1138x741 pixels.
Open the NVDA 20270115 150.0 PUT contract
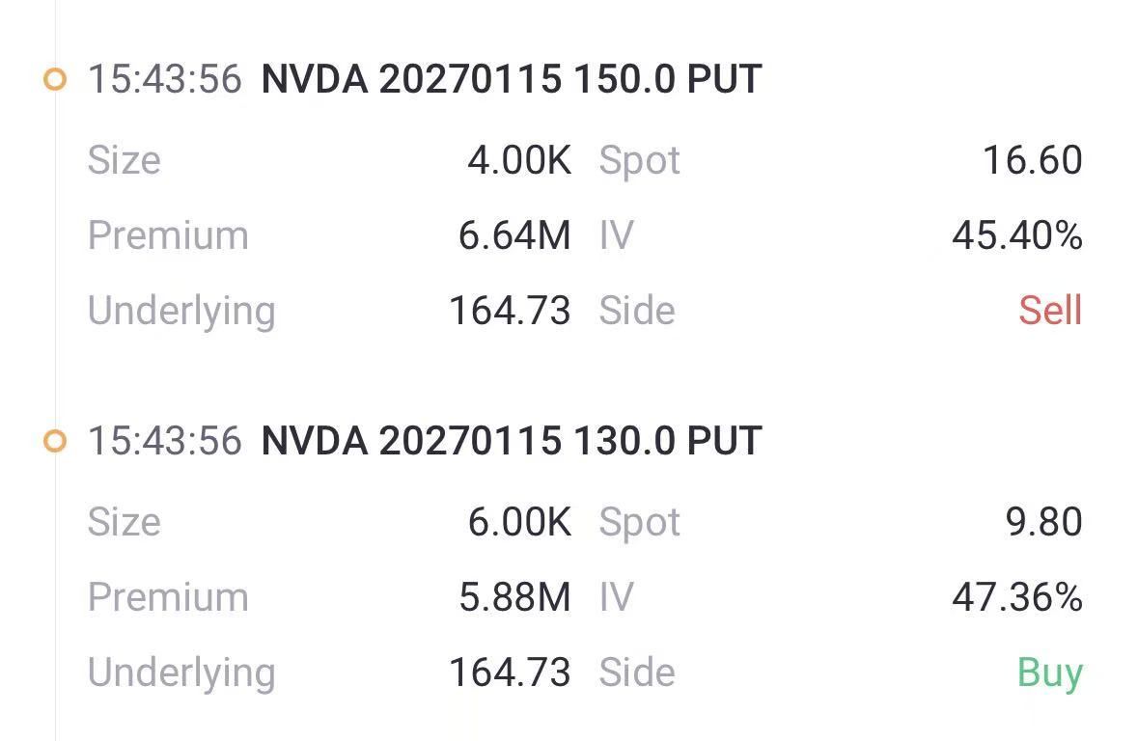point(512,79)
